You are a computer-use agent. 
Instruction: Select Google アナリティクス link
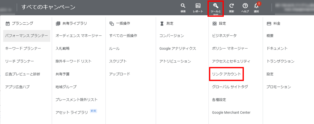tap(178, 48)
